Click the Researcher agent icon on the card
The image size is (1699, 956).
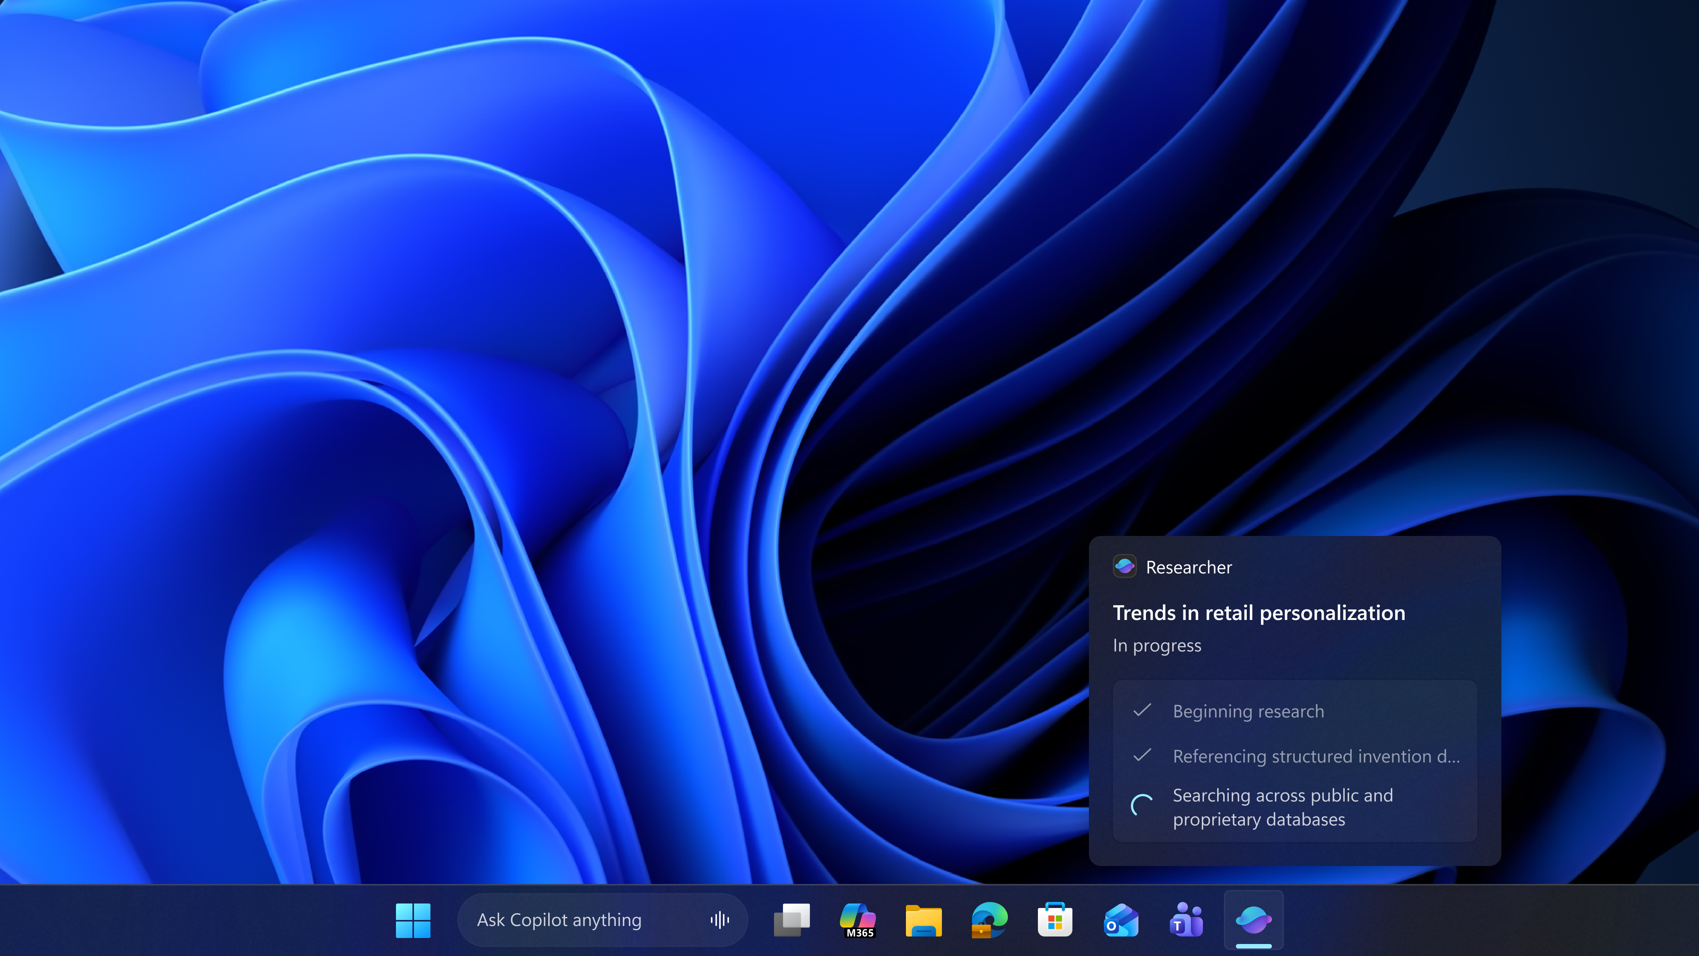click(x=1125, y=566)
